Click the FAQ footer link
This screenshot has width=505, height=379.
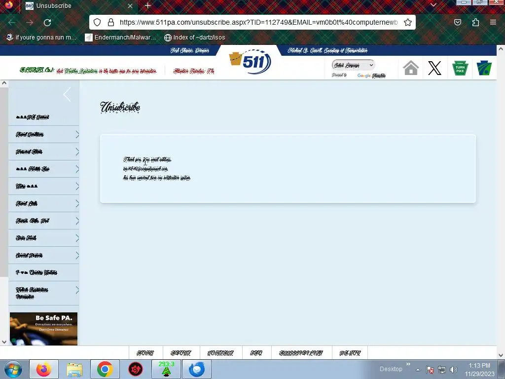click(x=256, y=353)
